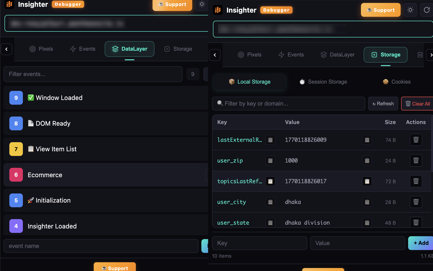Delete the user_state storage entry

(416, 222)
